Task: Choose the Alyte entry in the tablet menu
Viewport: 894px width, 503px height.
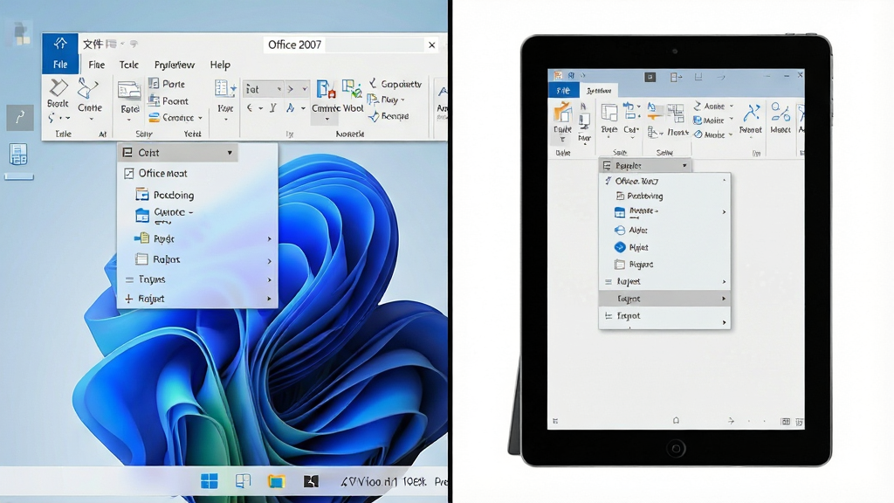Action: click(664, 231)
